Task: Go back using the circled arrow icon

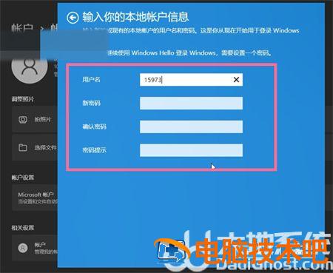Action: (73, 18)
